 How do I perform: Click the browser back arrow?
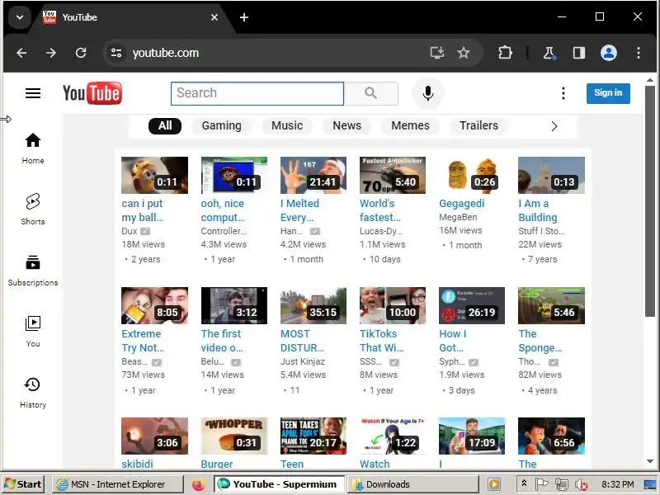coord(21,53)
